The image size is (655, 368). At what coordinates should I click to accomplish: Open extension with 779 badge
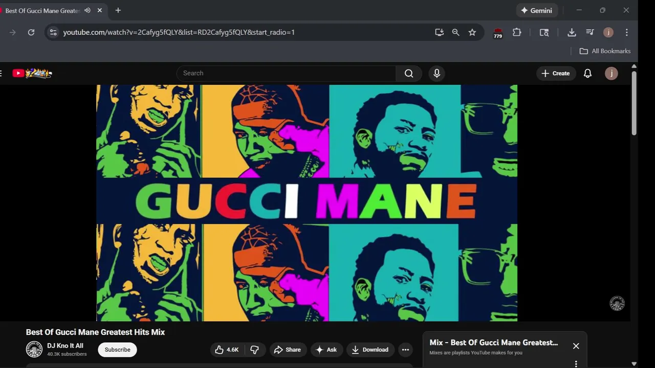coord(498,33)
